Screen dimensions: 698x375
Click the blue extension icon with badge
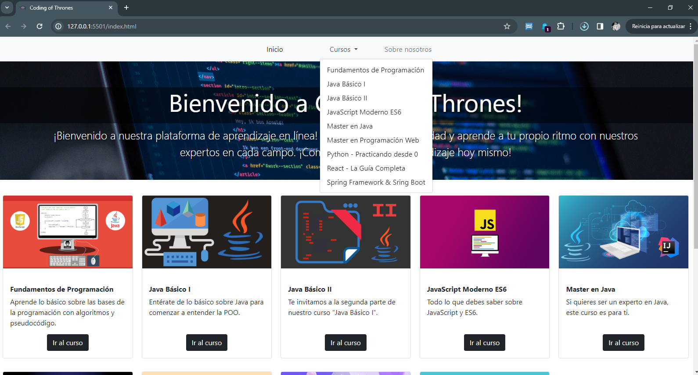point(546,27)
